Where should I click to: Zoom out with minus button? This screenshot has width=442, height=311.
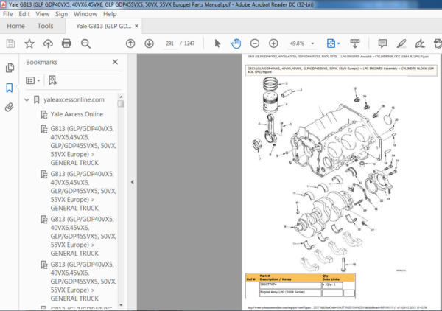point(255,43)
